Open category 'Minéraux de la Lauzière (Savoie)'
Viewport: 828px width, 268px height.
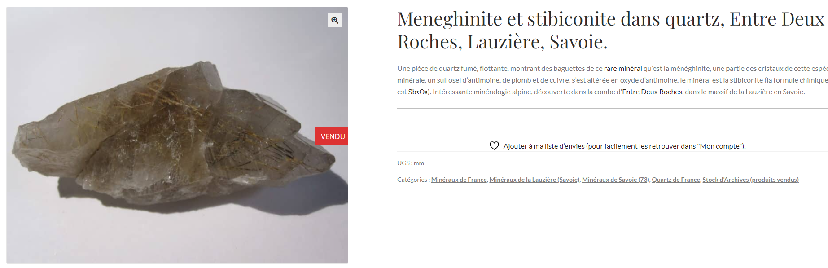[534, 180]
